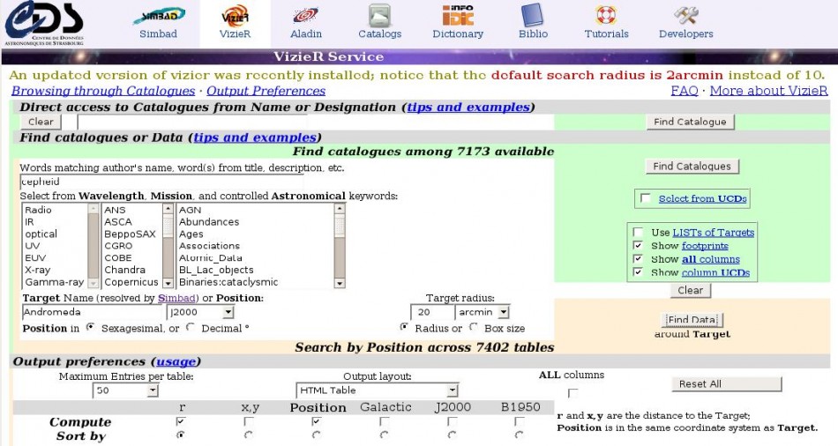The height and width of the screenshot is (446, 838).
Task: Open the J2000 coordinate system dropdown
Action: point(200,312)
